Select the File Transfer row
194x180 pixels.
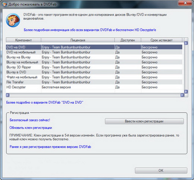(94, 82)
